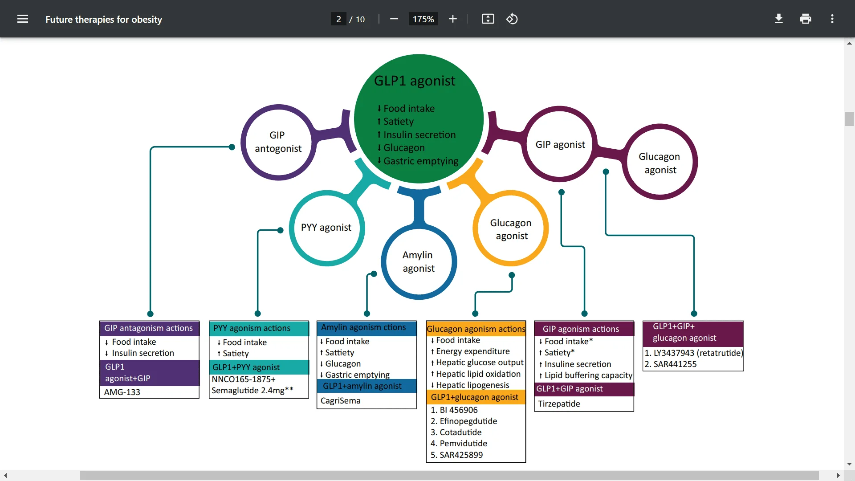Image resolution: width=855 pixels, height=481 pixels.
Task: Click the 'GLP1 agonist' heading in green circle
Action: point(414,81)
